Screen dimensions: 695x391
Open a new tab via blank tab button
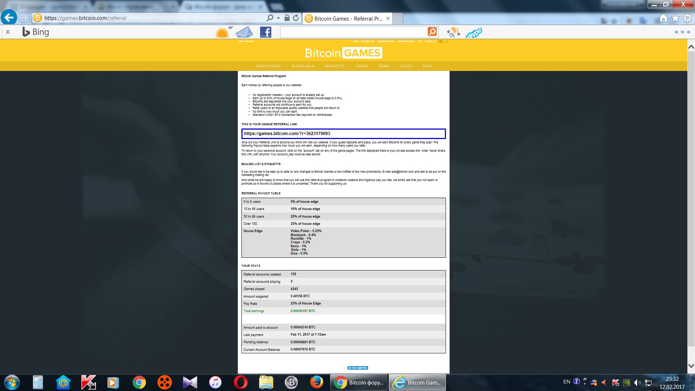[x=398, y=18]
